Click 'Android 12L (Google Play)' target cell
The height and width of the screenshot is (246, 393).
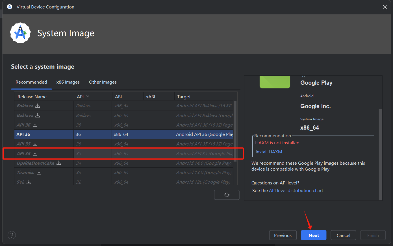[x=203, y=182]
